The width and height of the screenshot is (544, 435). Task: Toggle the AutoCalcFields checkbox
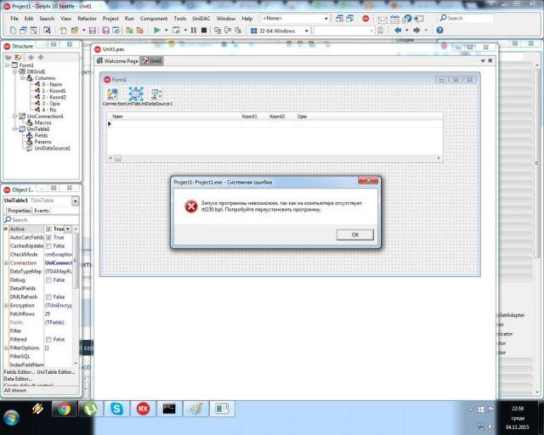(49, 238)
